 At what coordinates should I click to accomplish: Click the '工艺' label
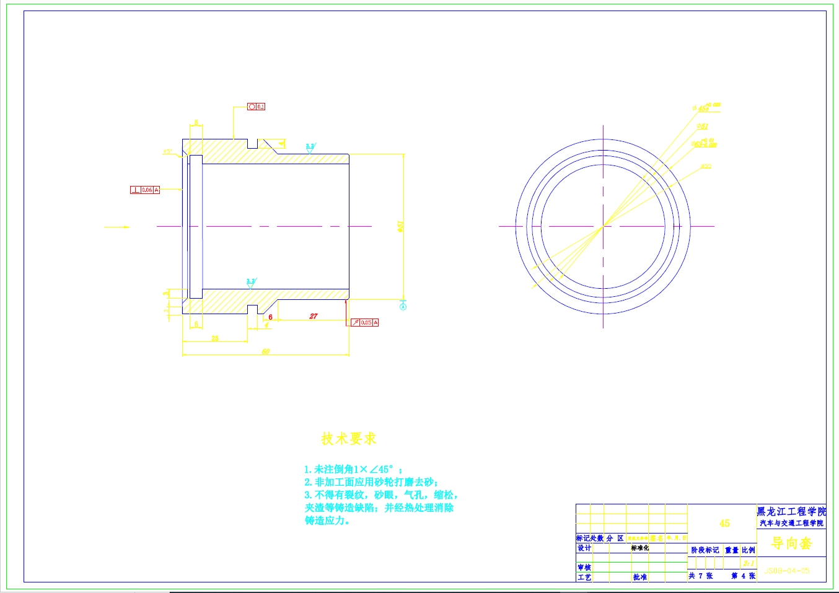584,577
